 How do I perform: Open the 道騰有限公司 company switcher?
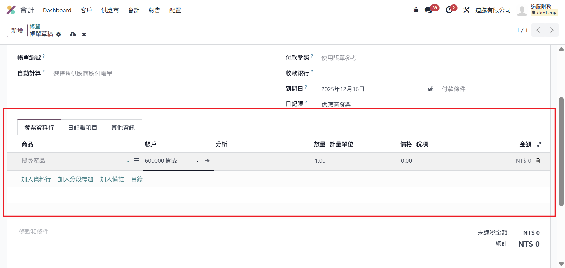(493, 10)
